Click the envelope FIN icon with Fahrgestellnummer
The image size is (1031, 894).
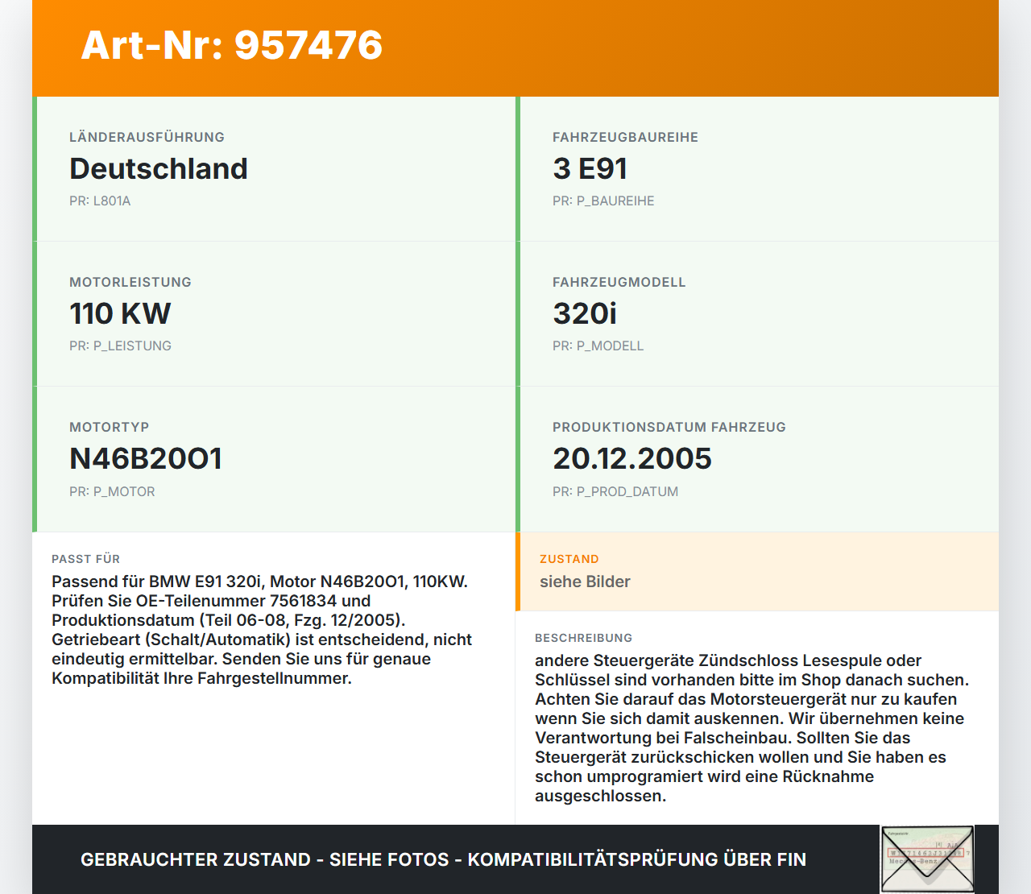click(927, 859)
